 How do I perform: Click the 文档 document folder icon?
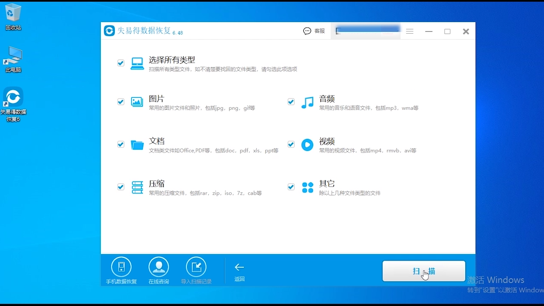click(137, 145)
